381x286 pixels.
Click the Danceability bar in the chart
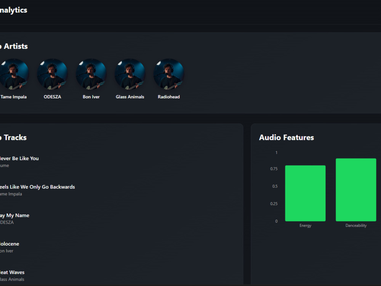click(356, 190)
